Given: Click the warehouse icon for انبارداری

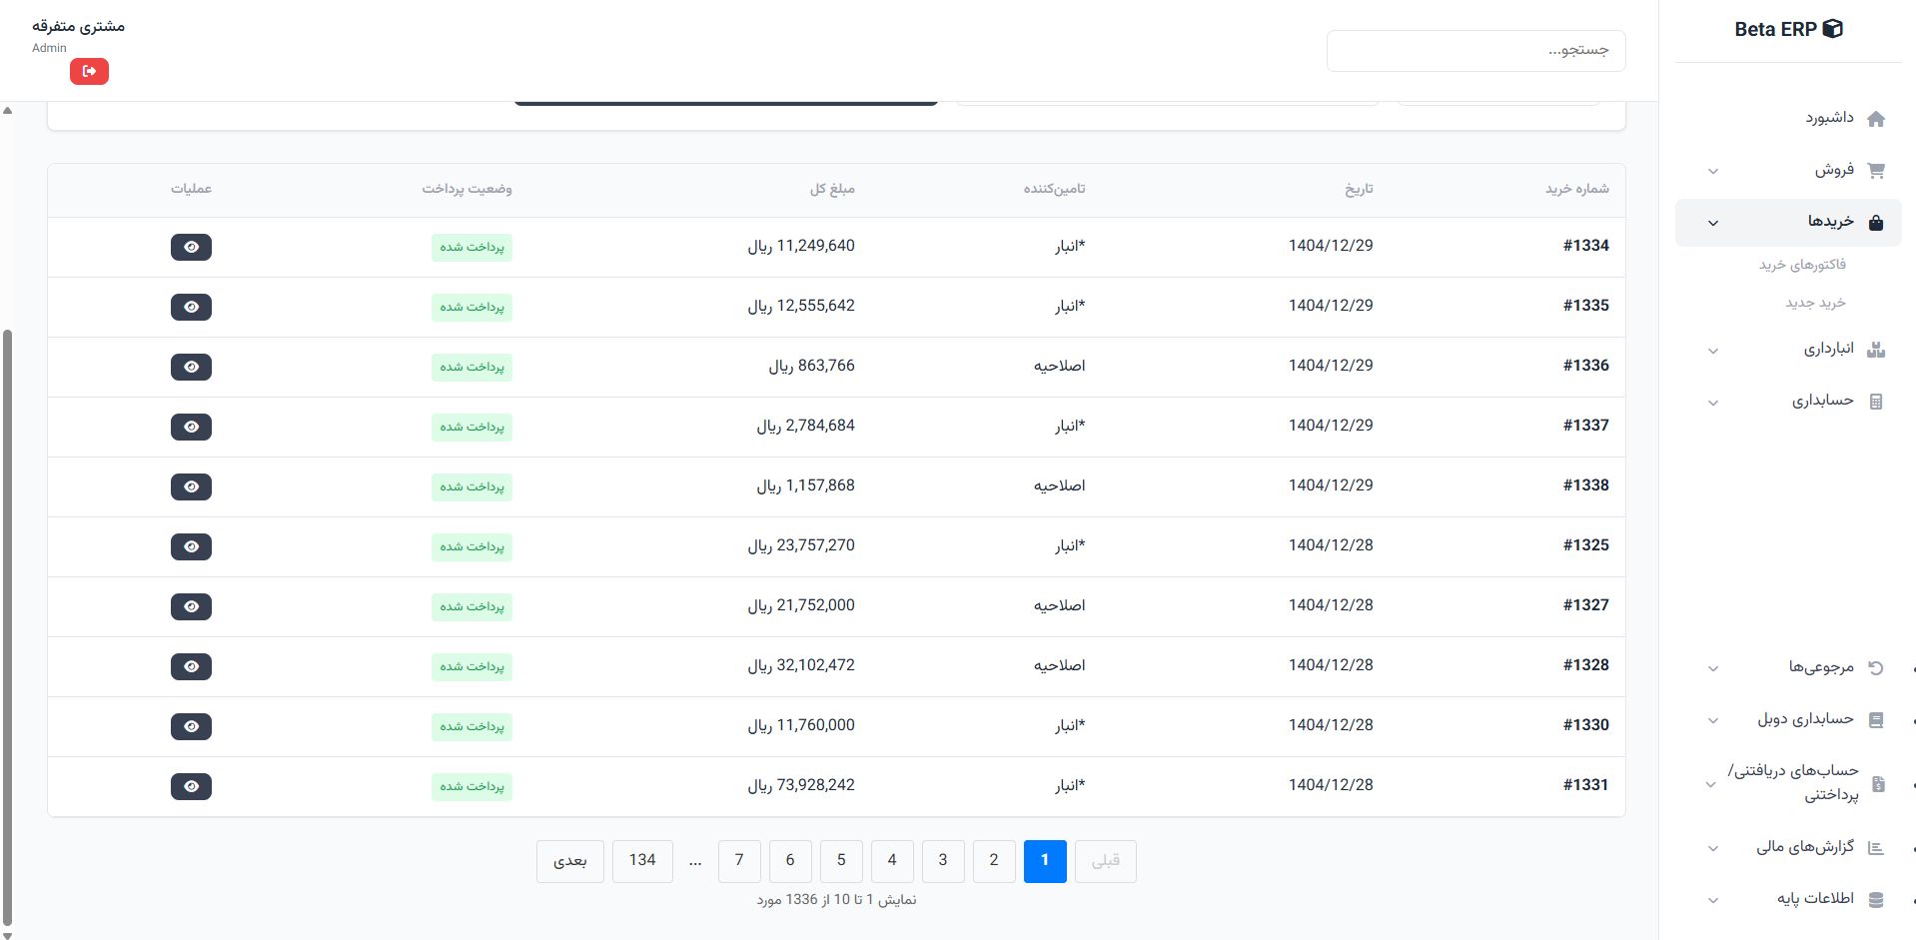Looking at the screenshot, I should (1876, 350).
